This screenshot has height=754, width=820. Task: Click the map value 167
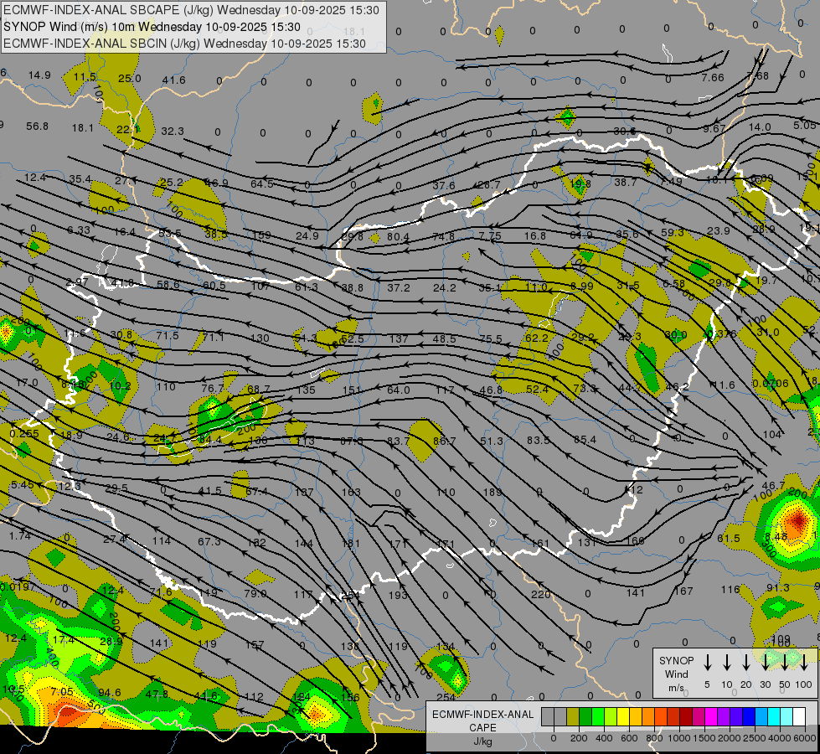tap(683, 591)
